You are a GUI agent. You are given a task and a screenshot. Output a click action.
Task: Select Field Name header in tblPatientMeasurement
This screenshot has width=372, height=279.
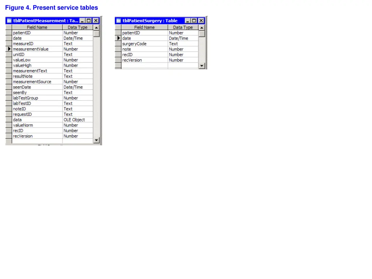click(37, 27)
